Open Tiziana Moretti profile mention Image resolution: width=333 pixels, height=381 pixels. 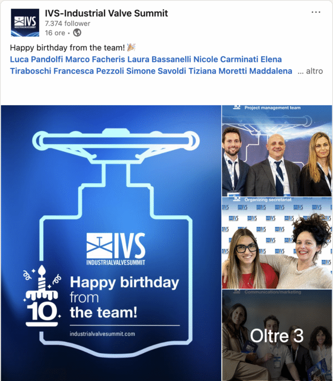click(218, 71)
